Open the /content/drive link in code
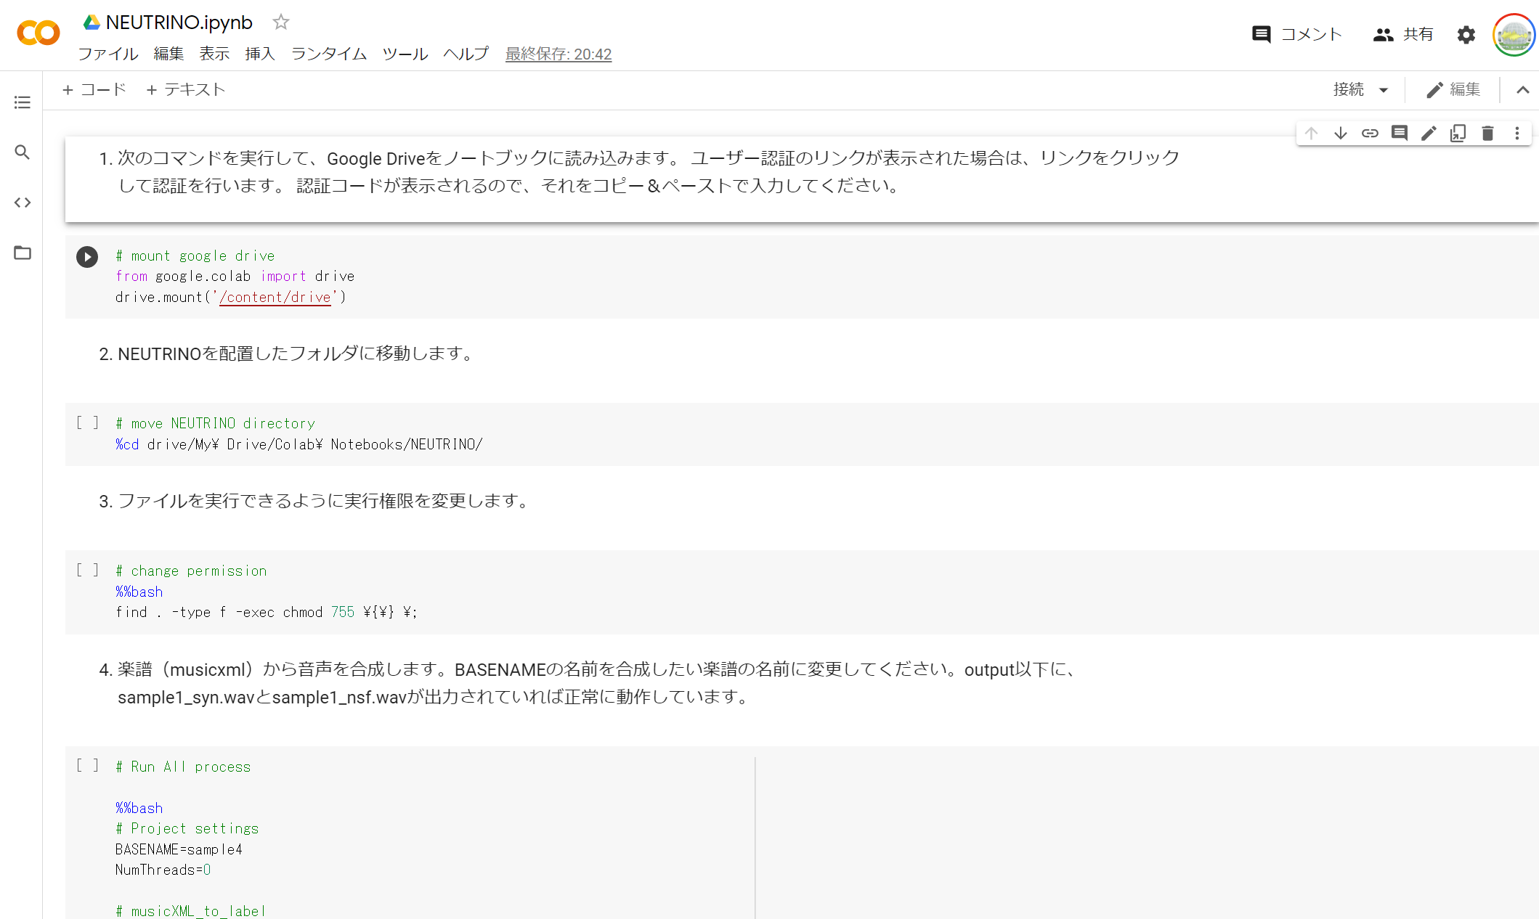 (275, 297)
